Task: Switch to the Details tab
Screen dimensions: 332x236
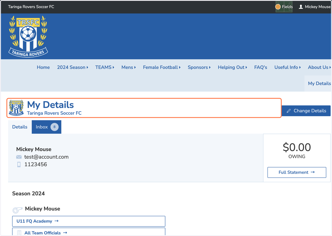Action: point(20,127)
